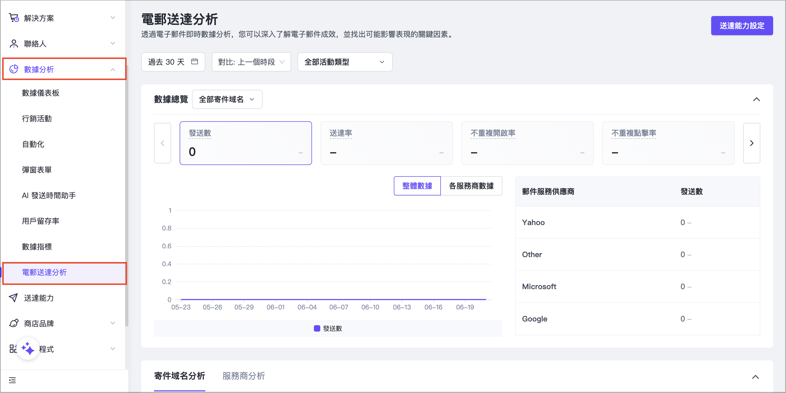Click the 電郵送達分析 page heading
This screenshot has height=393, width=786.
[179, 19]
